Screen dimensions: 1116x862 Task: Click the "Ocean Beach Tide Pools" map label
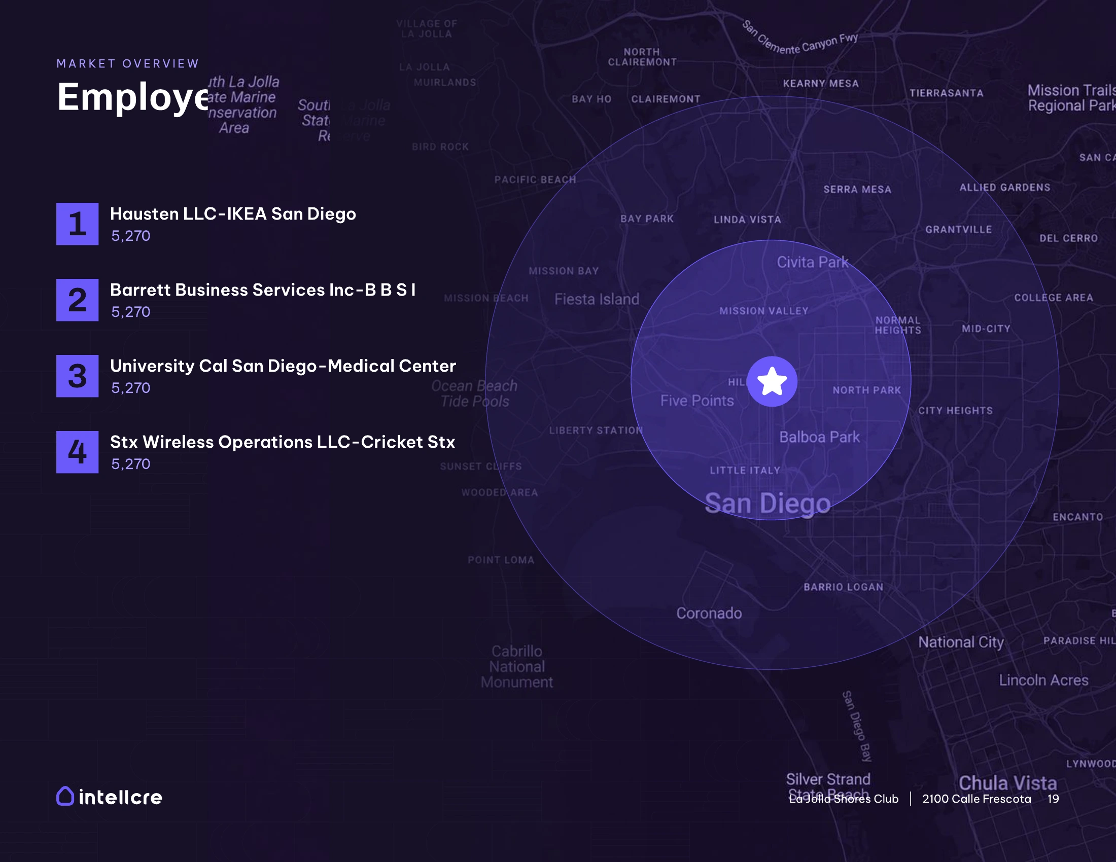pyautogui.click(x=474, y=393)
